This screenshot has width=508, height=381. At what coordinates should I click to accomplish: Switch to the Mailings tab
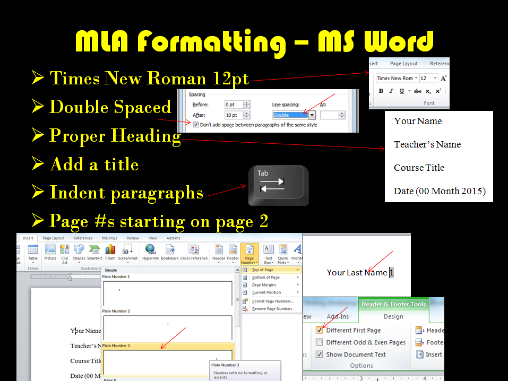109,238
